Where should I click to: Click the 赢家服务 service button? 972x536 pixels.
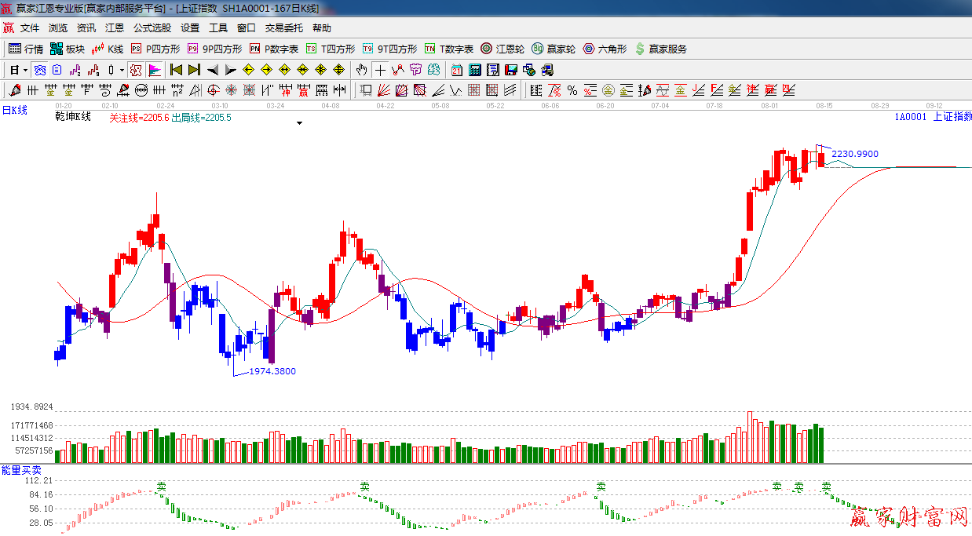[660, 49]
